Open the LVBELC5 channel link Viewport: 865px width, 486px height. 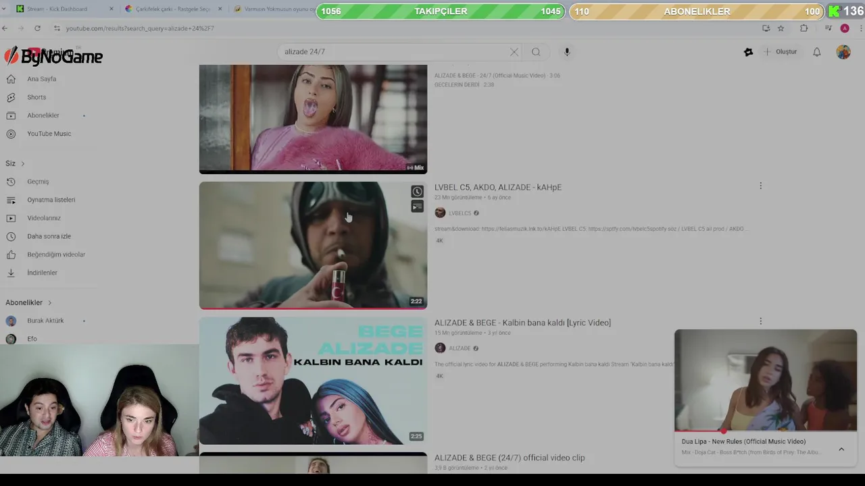pyautogui.click(x=460, y=213)
